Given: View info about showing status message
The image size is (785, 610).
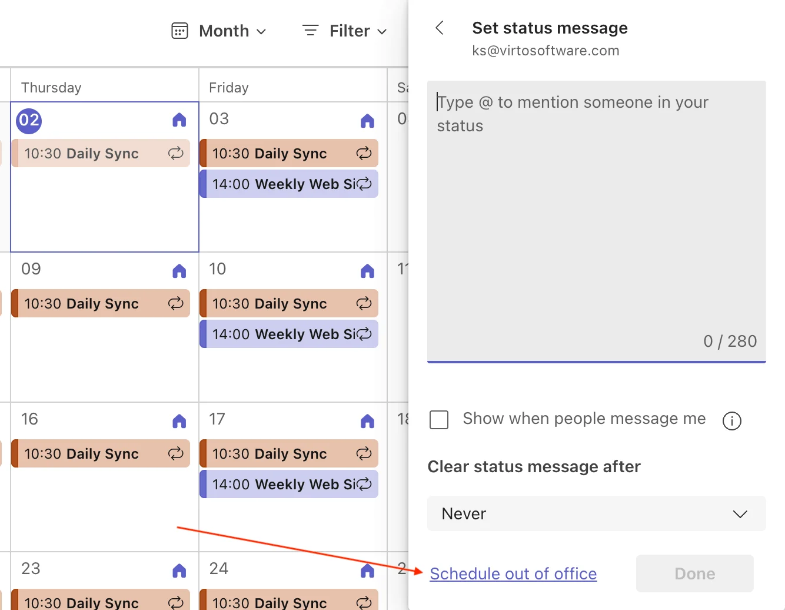Looking at the screenshot, I should point(731,420).
